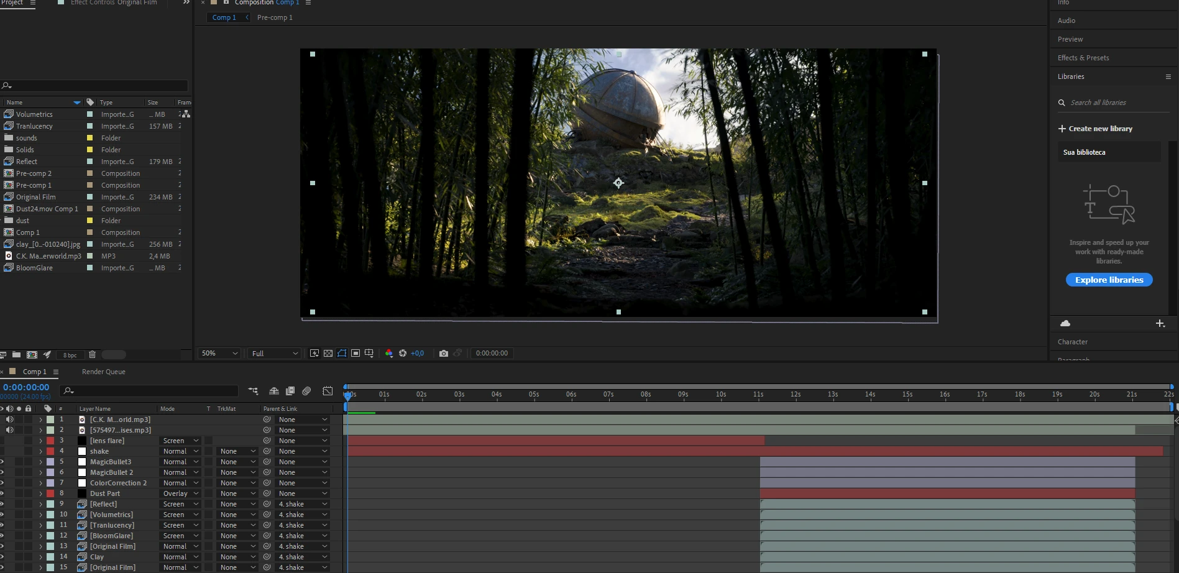
Task: Click the project flowchart icon beside Volumetrics
Action: coord(186,114)
